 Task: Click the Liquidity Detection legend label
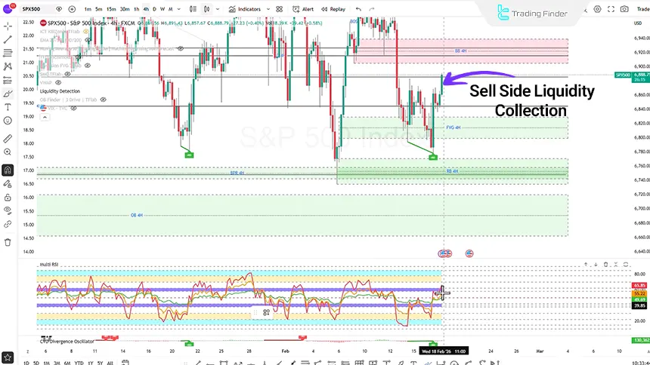point(60,91)
